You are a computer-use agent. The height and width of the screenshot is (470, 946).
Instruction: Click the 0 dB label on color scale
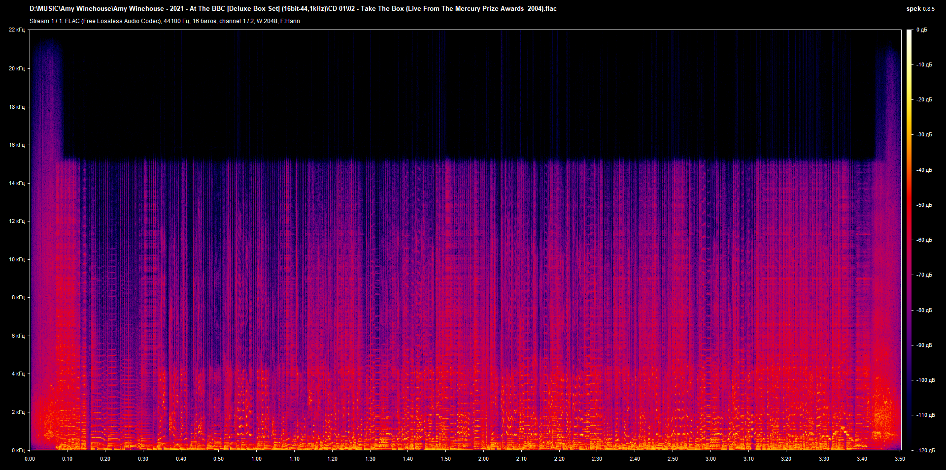coord(921,30)
